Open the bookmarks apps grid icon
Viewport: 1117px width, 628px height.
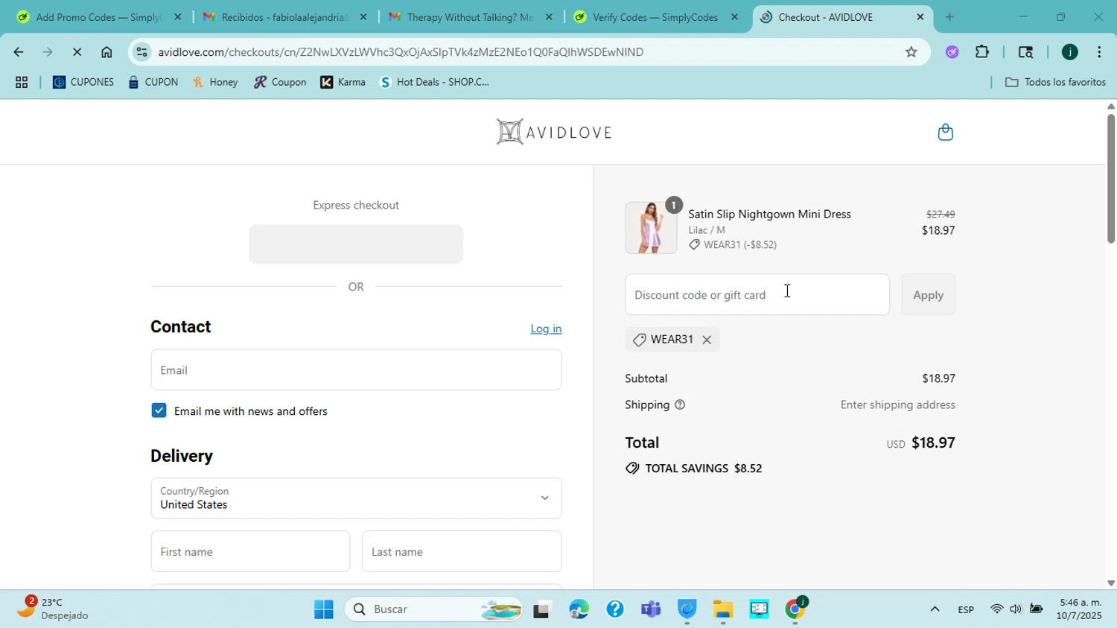point(22,82)
